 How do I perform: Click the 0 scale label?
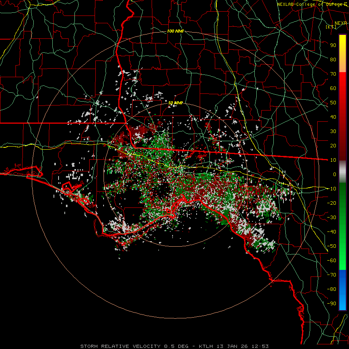pyautogui.click(x=335, y=174)
